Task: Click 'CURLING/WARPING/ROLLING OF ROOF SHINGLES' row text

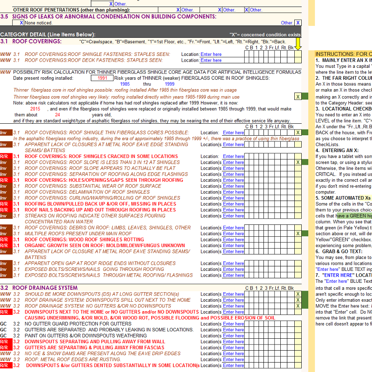Action: click(102, 198)
